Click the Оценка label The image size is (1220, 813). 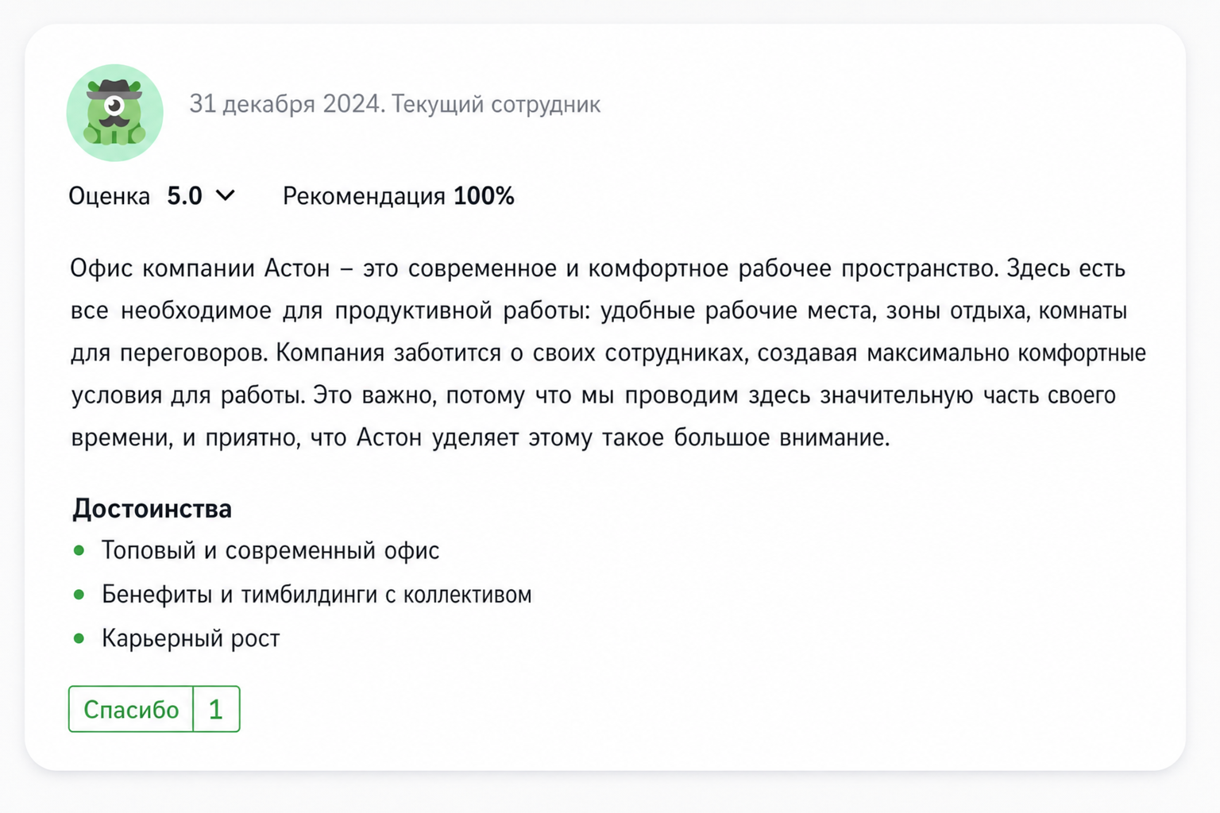[109, 196]
